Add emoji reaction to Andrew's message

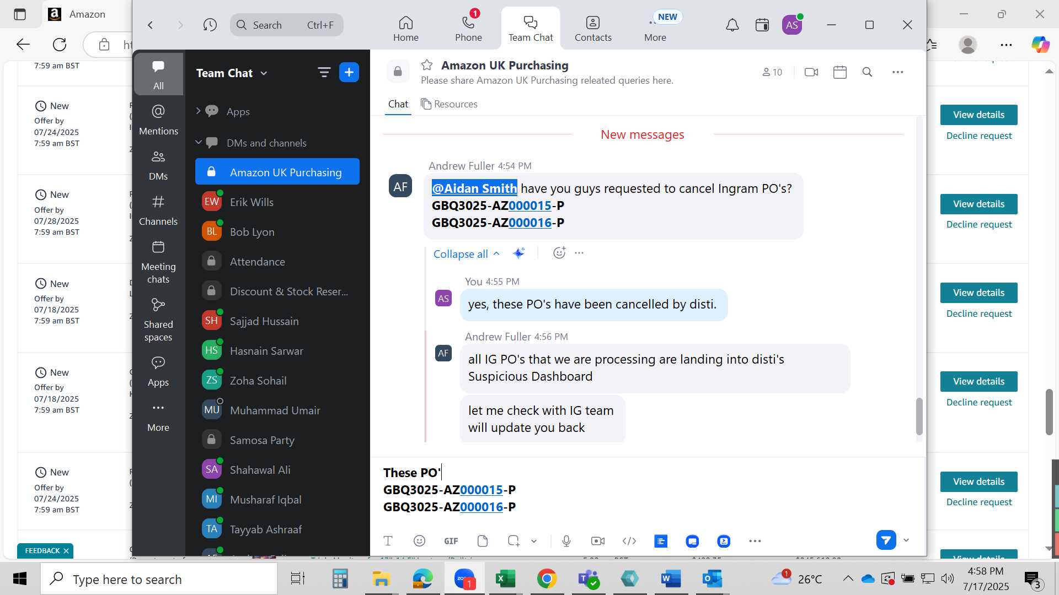[559, 253]
